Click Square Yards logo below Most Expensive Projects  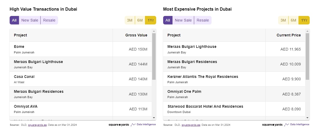(x=272, y=125)
